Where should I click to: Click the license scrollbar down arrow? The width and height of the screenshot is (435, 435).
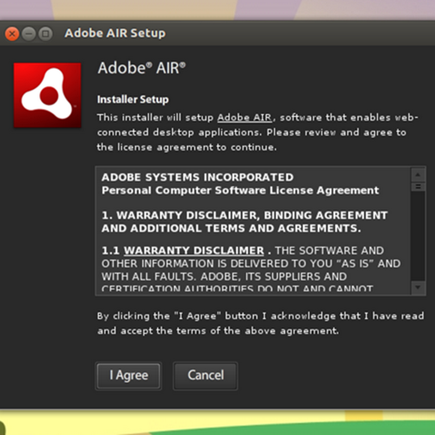418,288
